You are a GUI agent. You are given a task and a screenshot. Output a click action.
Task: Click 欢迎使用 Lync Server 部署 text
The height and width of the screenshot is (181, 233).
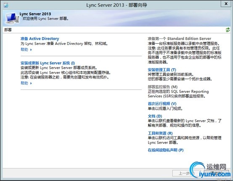click(45, 19)
